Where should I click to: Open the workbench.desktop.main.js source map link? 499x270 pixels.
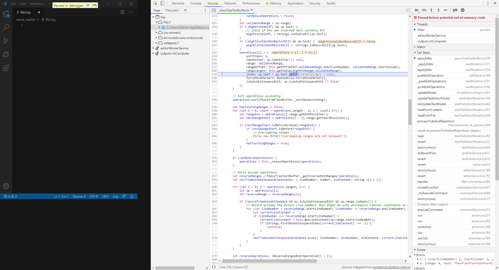[x=391, y=267]
